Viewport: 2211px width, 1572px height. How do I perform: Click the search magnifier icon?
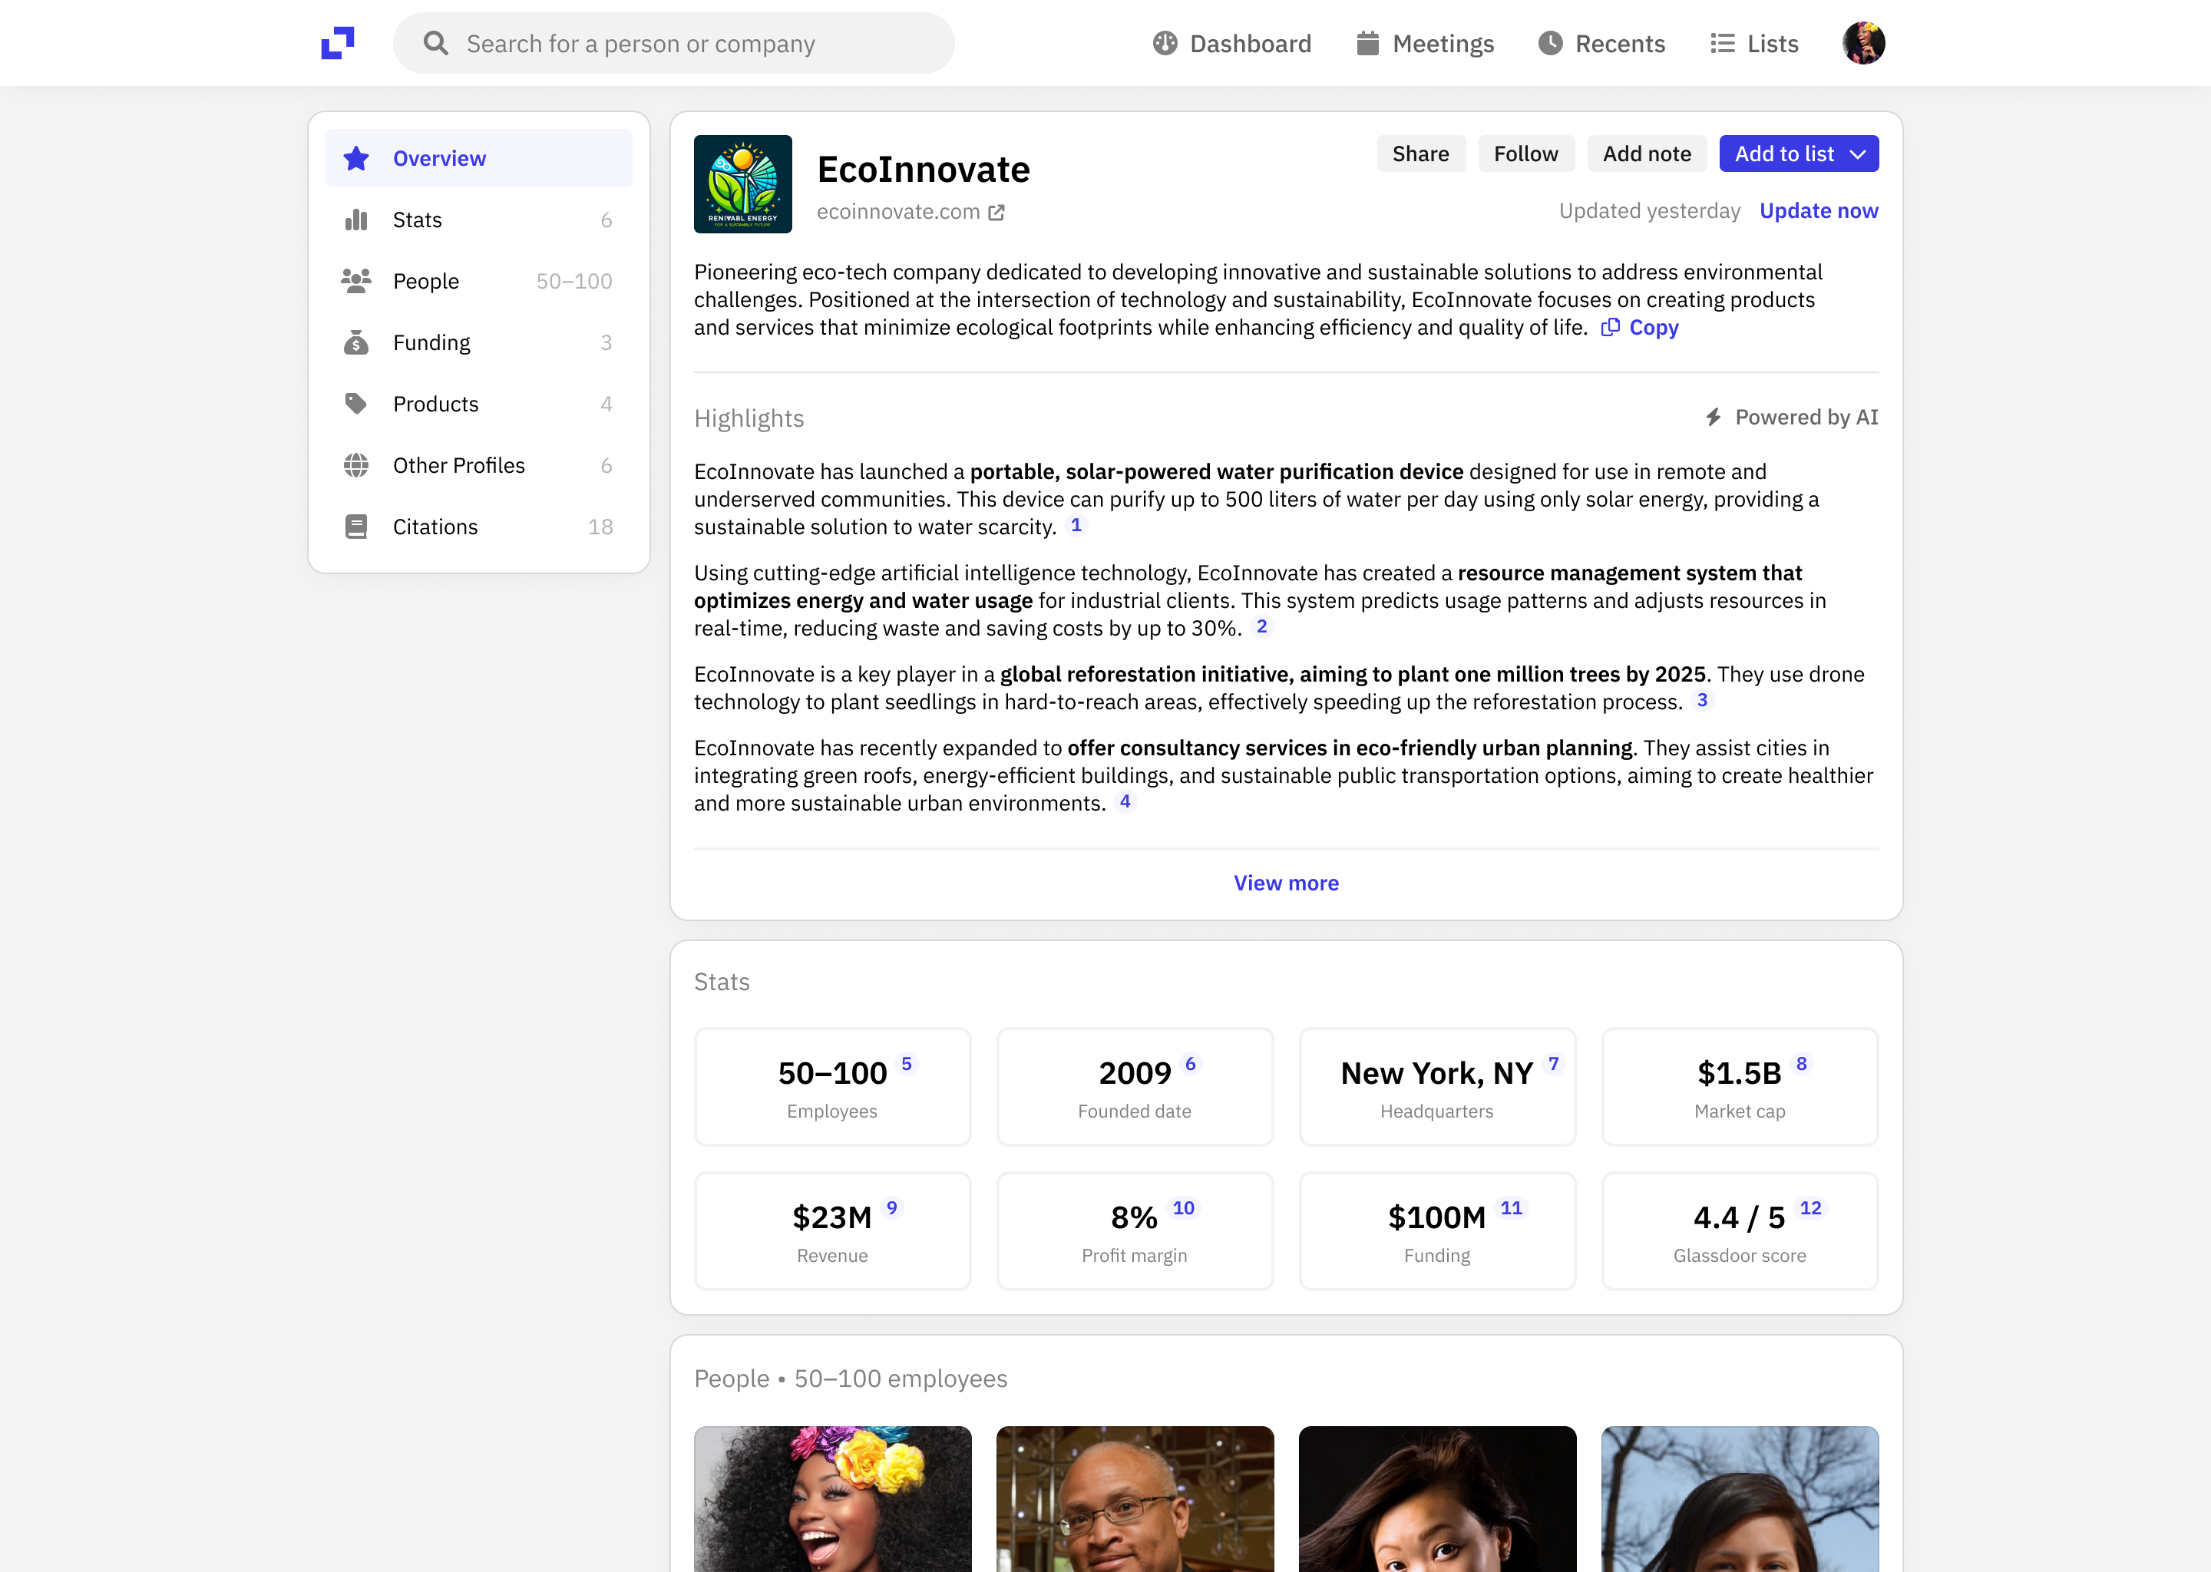click(435, 44)
